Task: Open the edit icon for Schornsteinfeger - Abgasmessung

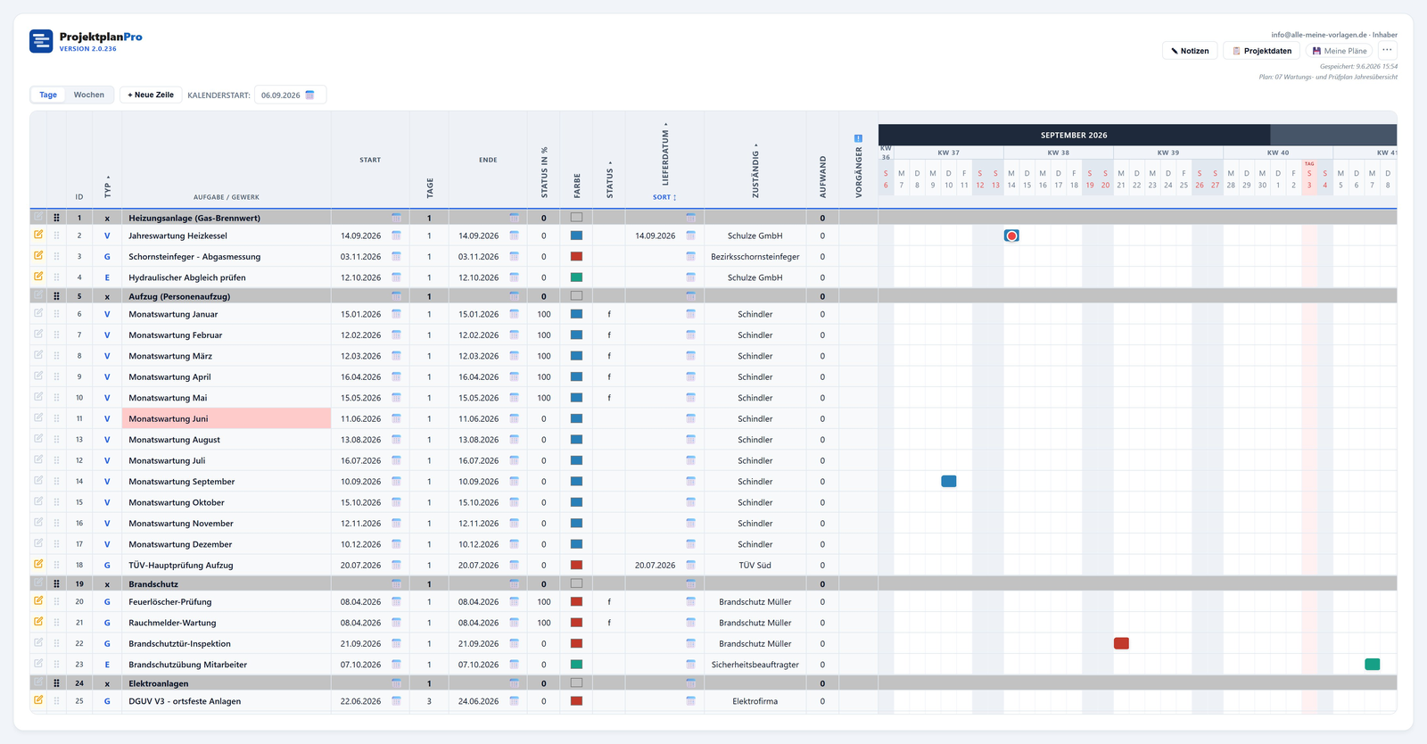Action: click(x=38, y=255)
